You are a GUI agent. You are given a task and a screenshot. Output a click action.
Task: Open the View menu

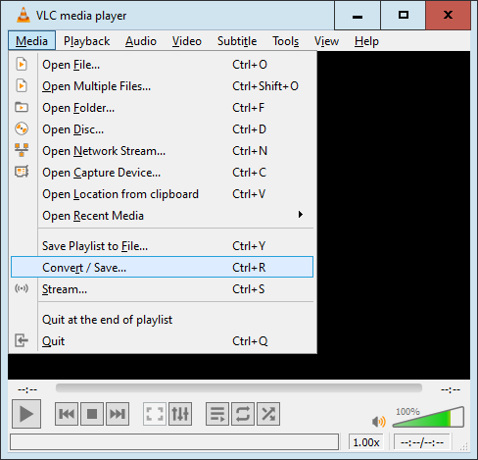click(x=326, y=41)
